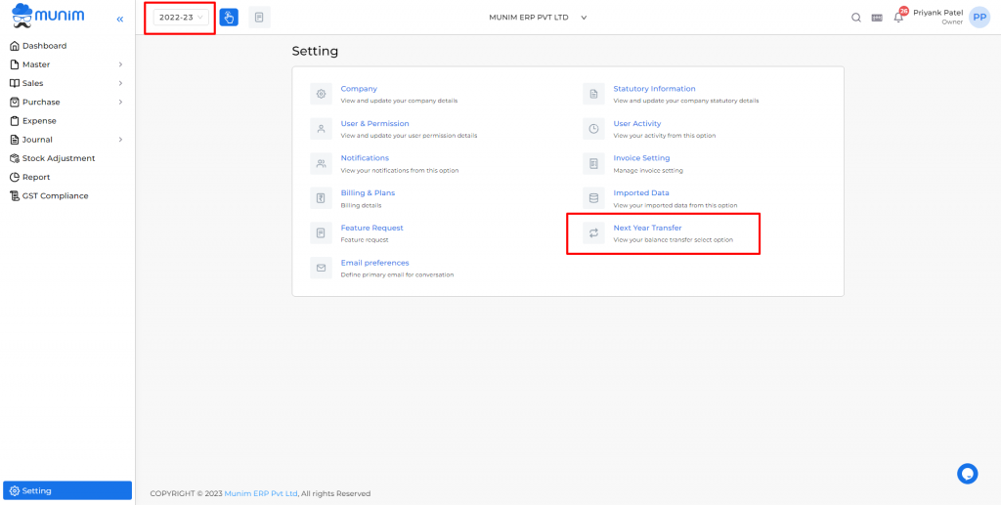The image size is (1001, 505).
Task: Click the Imported Data database icon
Action: (x=593, y=198)
